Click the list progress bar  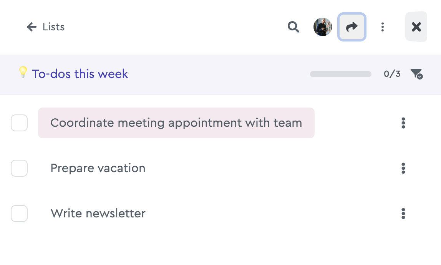point(341,74)
